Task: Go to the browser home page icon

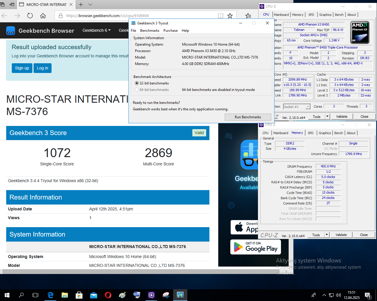Action: 43,16
